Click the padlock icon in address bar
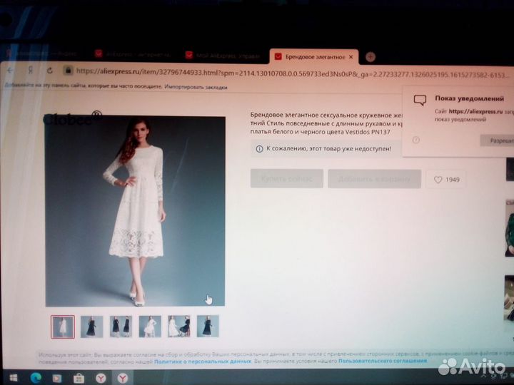514x385 pixels. [x=68, y=71]
